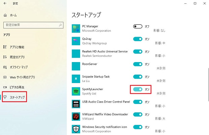Viewport: 209px width, 135px height.
Task: Maximize the settings window
Action: [195, 3]
